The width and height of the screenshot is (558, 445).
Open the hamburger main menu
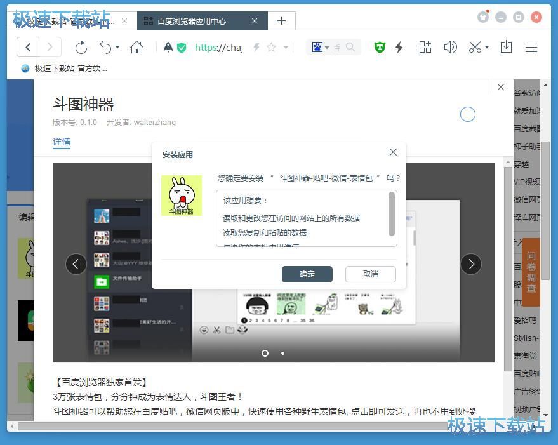tap(531, 47)
